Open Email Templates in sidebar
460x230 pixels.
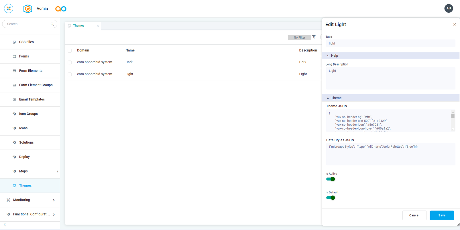(x=32, y=100)
